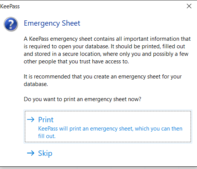
Task: Click the KeePass window title text
Action: tap(10, 6)
